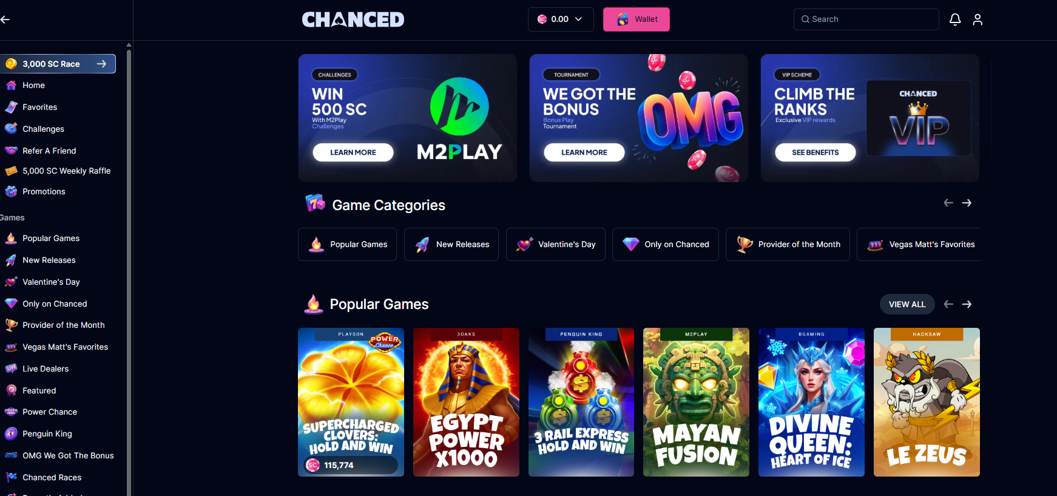Go to previous Popular Games with left arrow
Image resolution: width=1057 pixels, height=496 pixels.
(948, 304)
